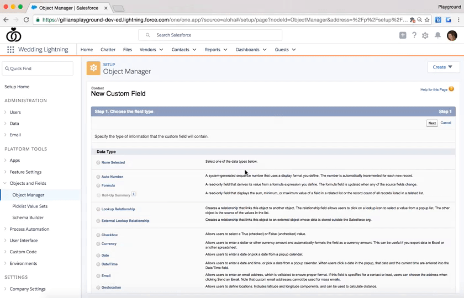
Task: Select the Lookup Relationship data type
Action: coord(98,209)
